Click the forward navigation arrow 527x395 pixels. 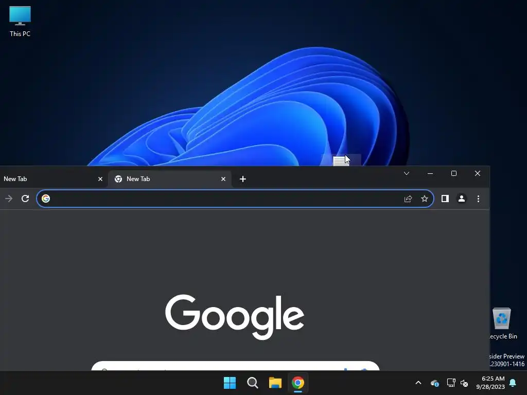9,199
